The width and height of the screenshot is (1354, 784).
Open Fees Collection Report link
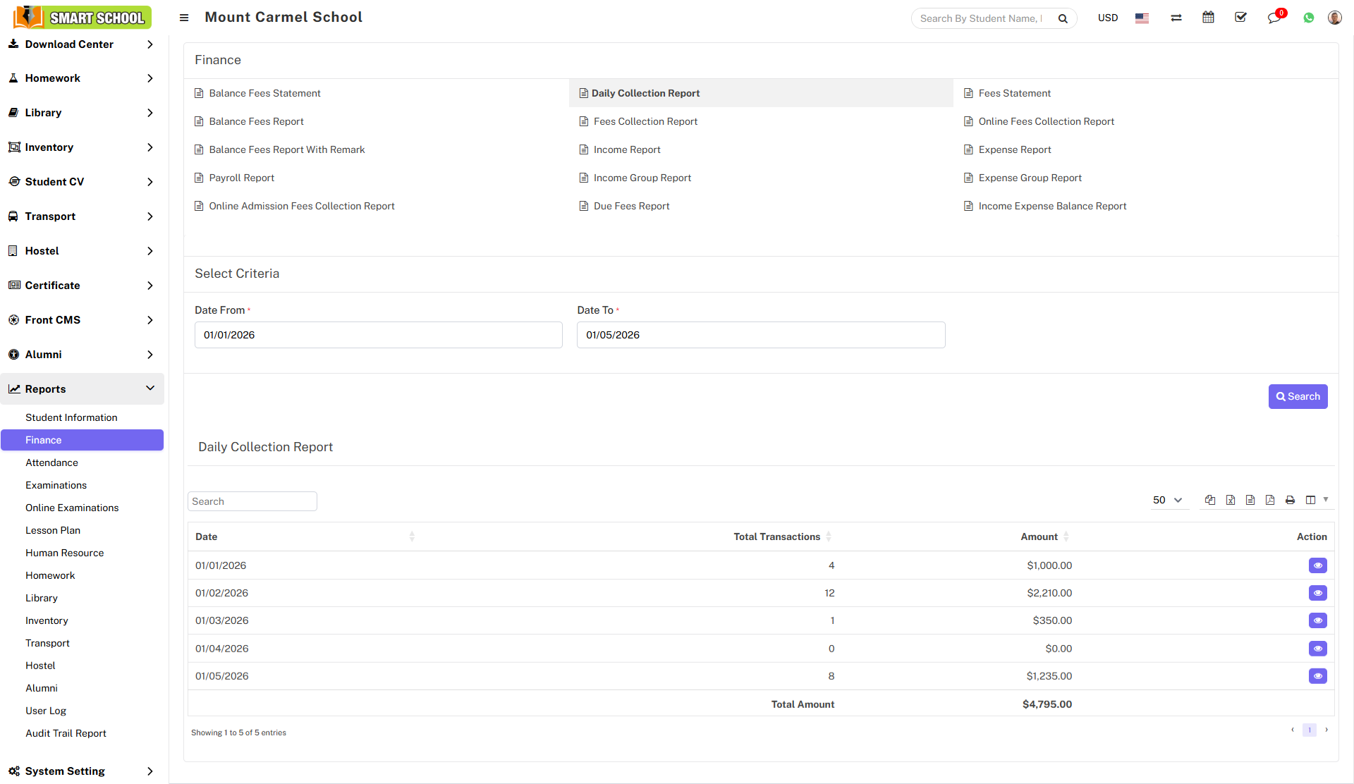pyautogui.click(x=645, y=121)
